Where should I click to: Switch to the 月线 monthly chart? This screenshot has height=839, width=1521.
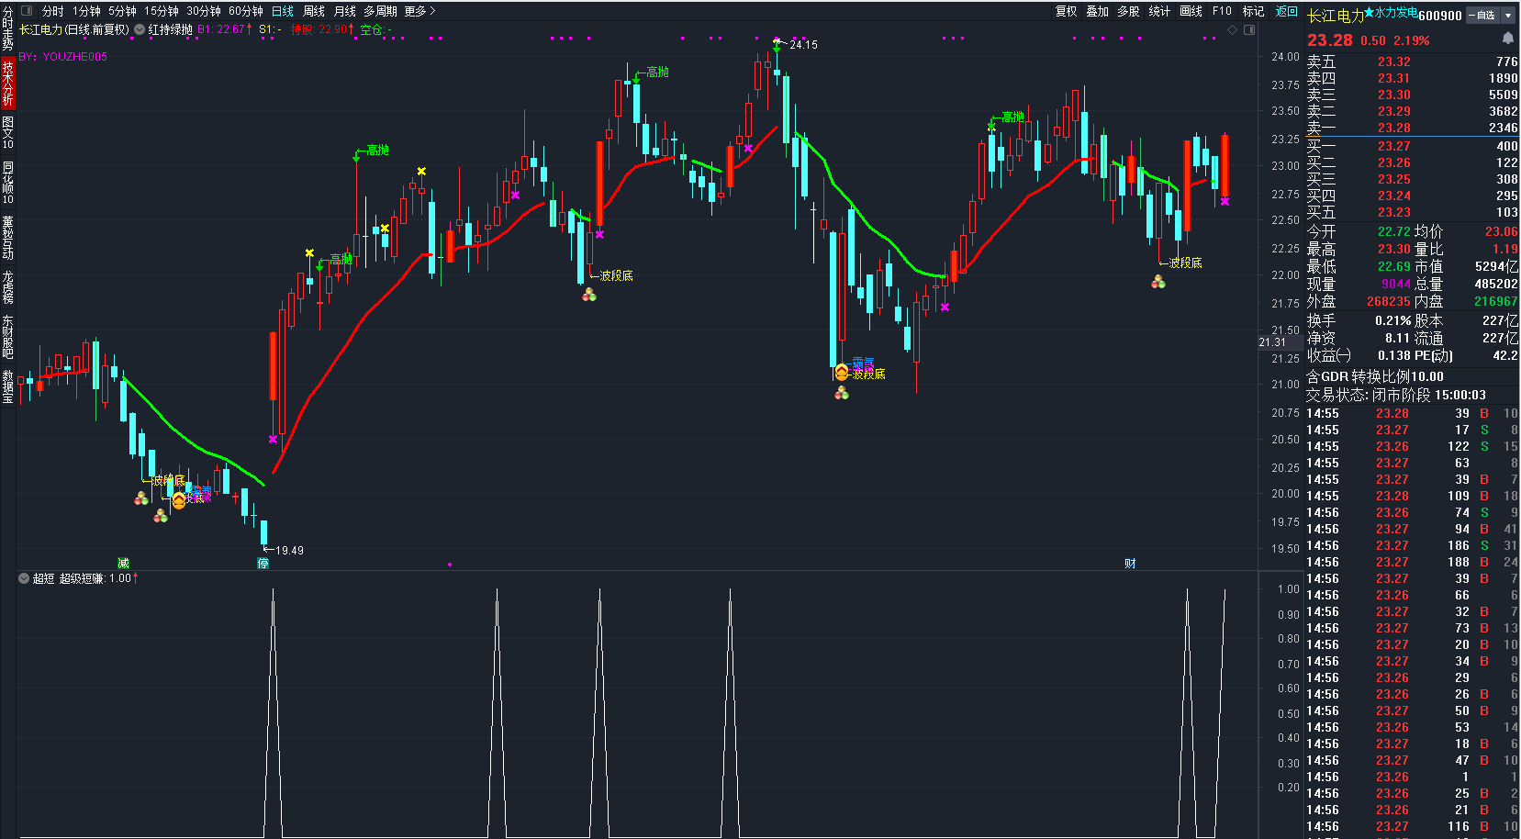tap(345, 11)
